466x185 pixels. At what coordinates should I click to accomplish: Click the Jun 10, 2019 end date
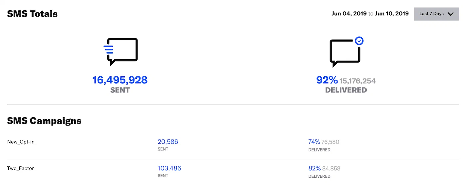(391, 14)
